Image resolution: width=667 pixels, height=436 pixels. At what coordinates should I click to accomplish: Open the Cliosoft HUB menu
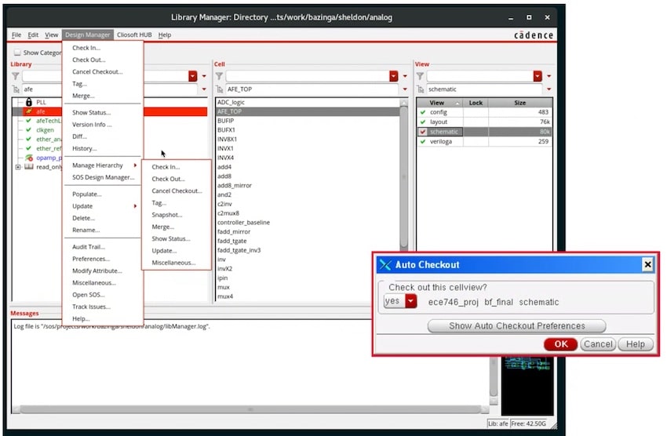pyautogui.click(x=134, y=35)
